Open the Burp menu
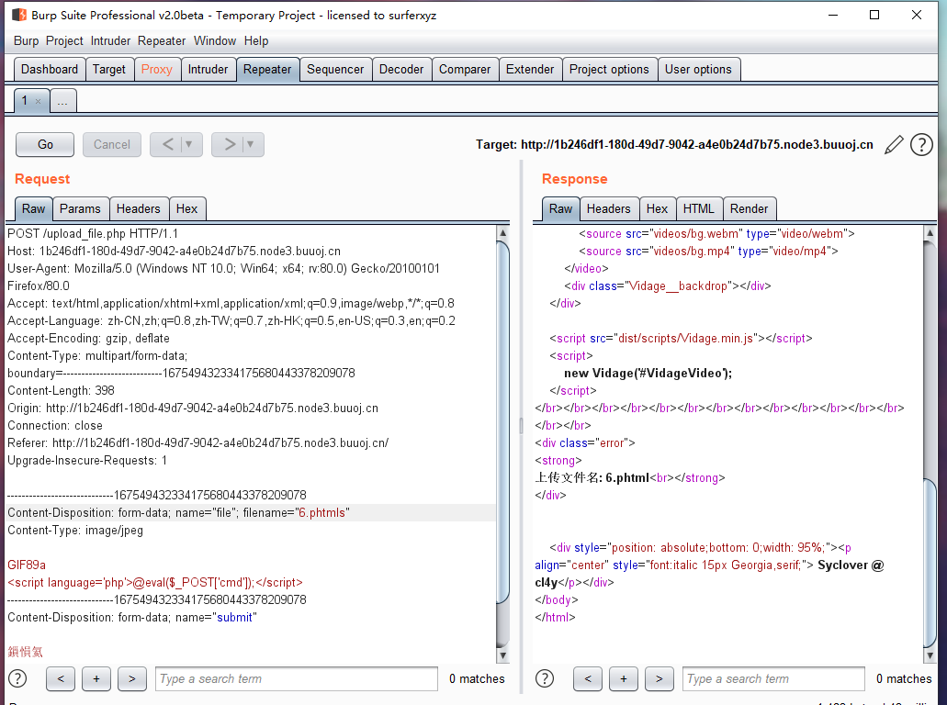The image size is (947, 705). coord(26,41)
